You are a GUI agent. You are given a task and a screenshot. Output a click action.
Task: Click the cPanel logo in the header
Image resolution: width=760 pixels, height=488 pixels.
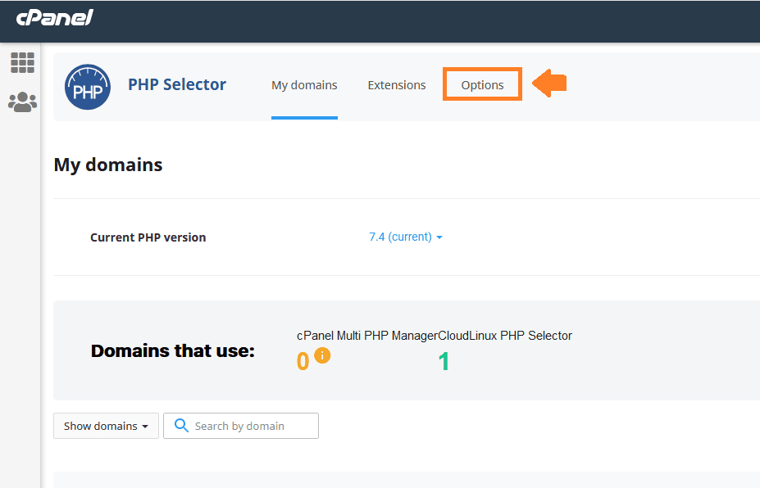coord(54,18)
